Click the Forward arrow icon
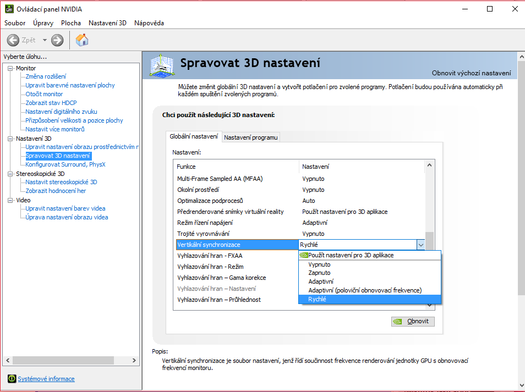The image size is (525, 392). click(57, 40)
